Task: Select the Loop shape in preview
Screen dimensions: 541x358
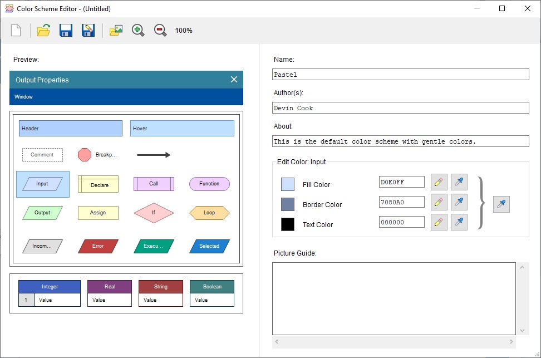Action: (x=209, y=213)
